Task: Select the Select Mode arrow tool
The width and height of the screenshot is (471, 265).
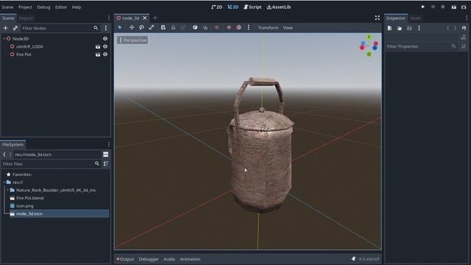Action: click(120, 28)
